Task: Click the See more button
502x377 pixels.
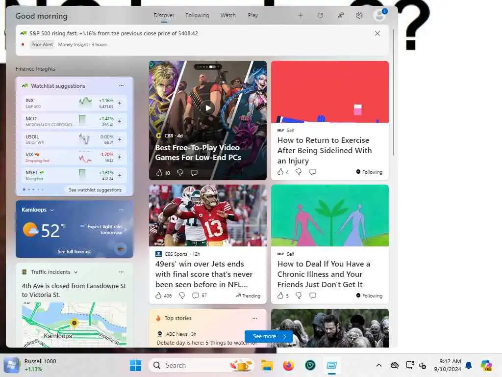Action: point(269,336)
